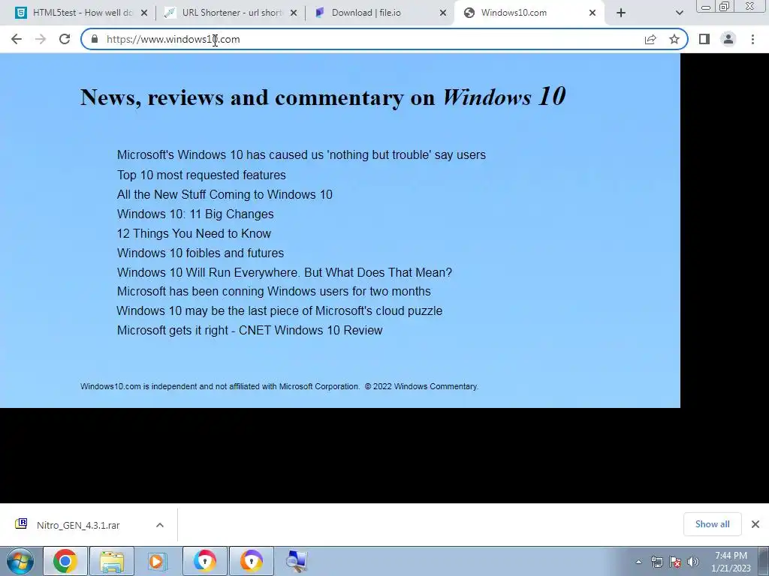This screenshot has height=576, width=769.
Task: Close the HTML5test tab
Action: [144, 13]
